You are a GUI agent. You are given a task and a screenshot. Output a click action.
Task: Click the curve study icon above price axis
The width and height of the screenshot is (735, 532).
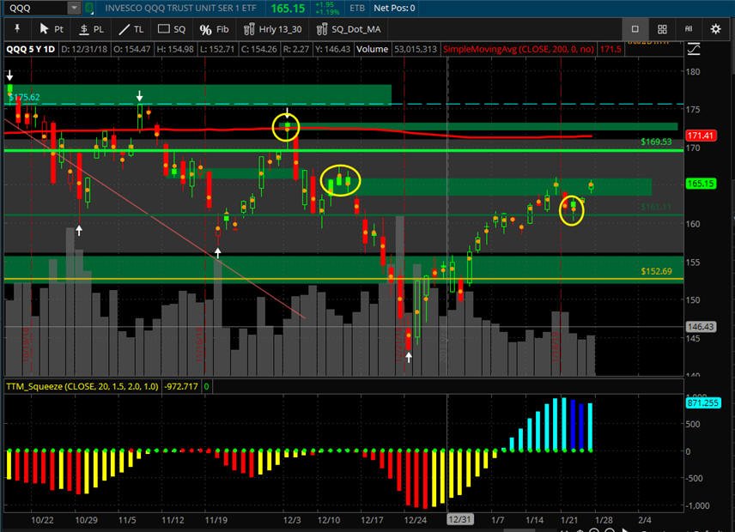(x=693, y=49)
